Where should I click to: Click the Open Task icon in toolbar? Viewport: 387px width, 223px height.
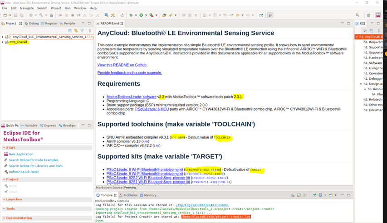164,15
